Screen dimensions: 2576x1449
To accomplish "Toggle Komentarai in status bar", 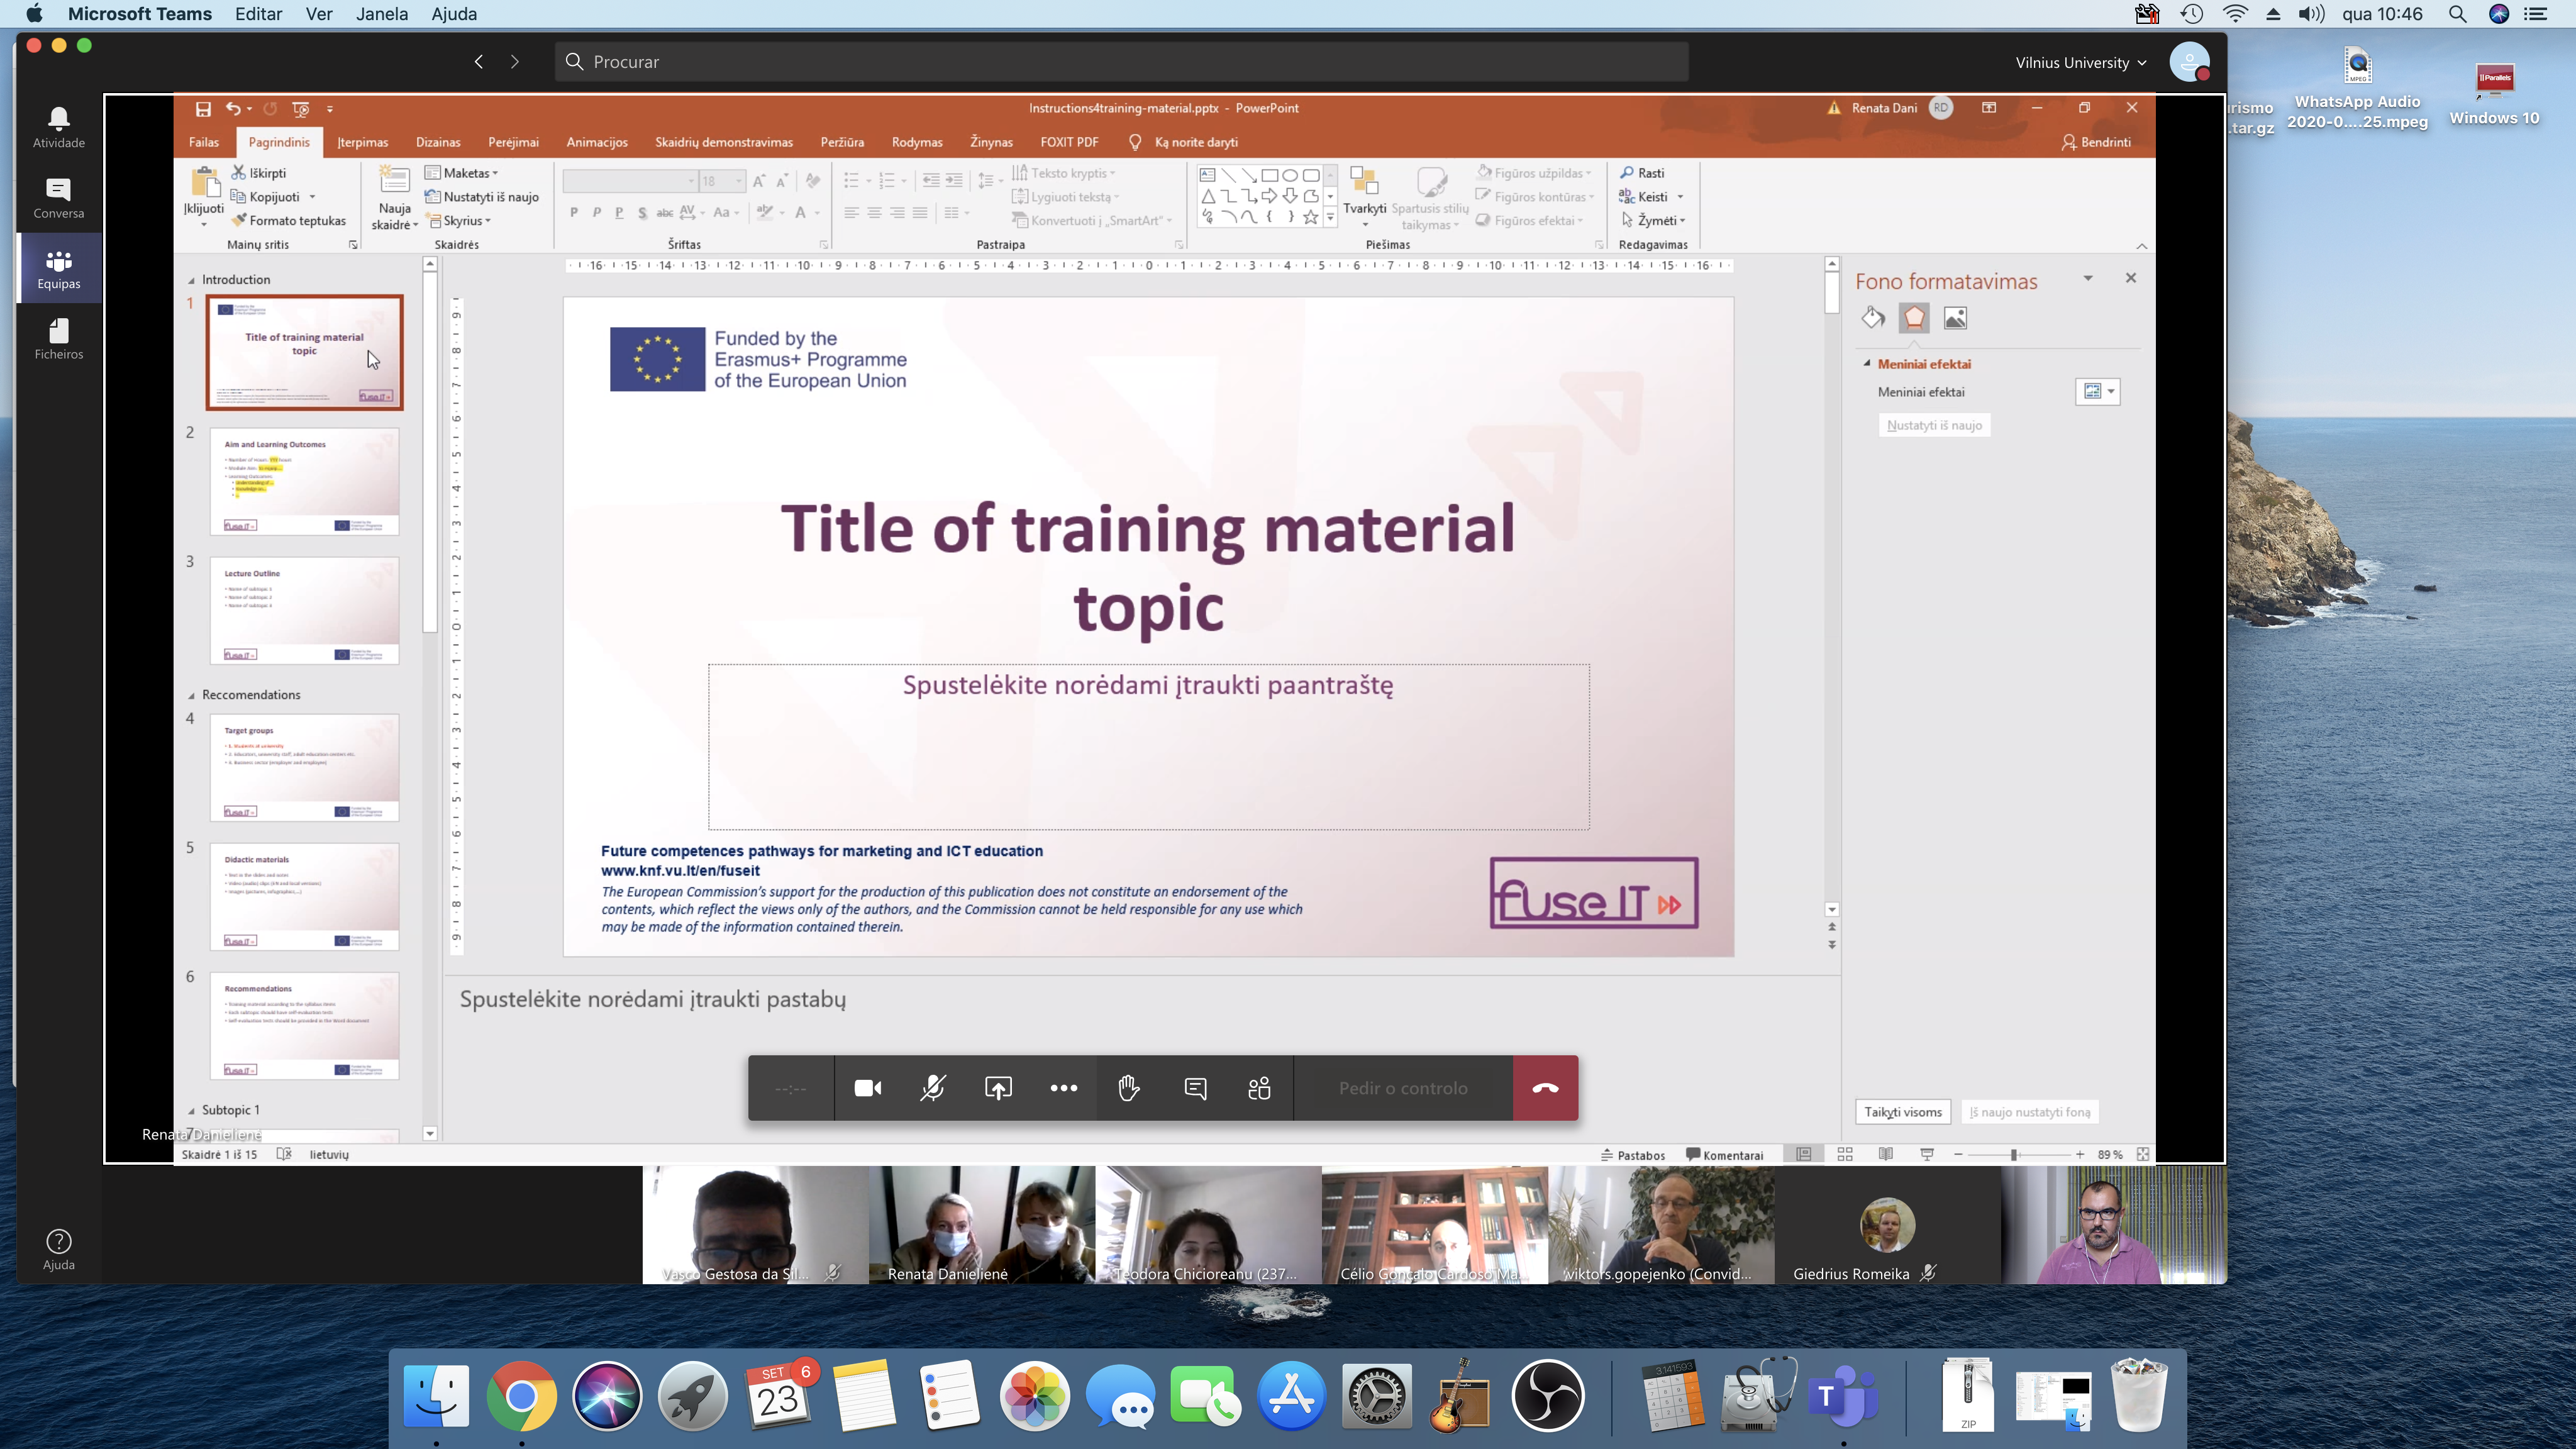I will point(1725,1155).
